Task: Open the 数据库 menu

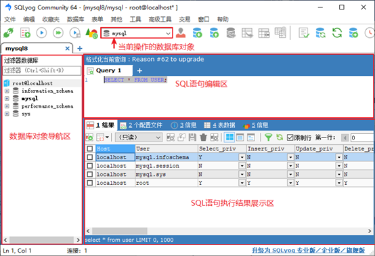Action: pyautogui.click(x=75, y=19)
